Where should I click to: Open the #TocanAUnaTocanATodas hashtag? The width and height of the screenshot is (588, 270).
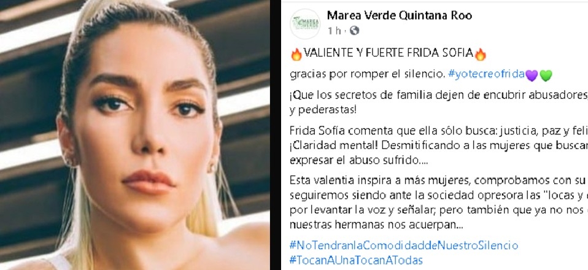point(356,260)
